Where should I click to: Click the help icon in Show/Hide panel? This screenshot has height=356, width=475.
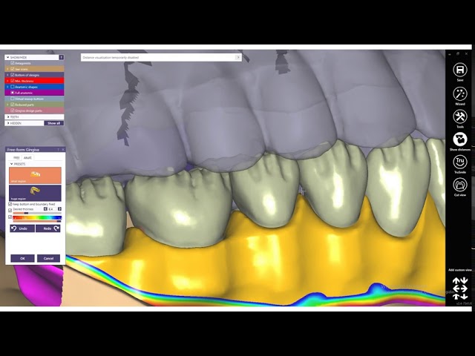60,57
